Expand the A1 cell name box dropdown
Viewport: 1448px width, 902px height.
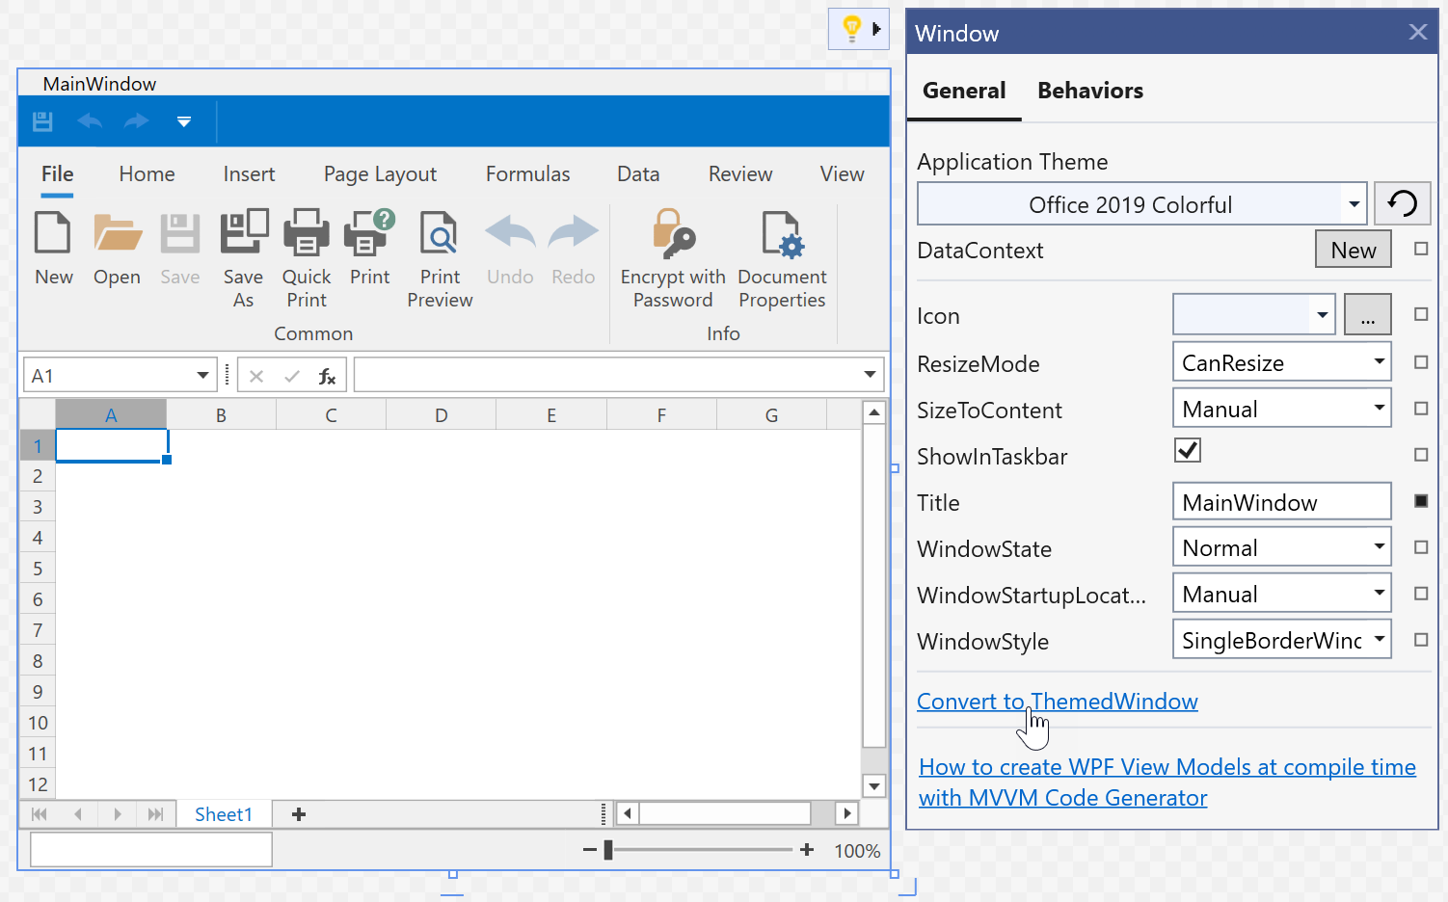(202, 375)
